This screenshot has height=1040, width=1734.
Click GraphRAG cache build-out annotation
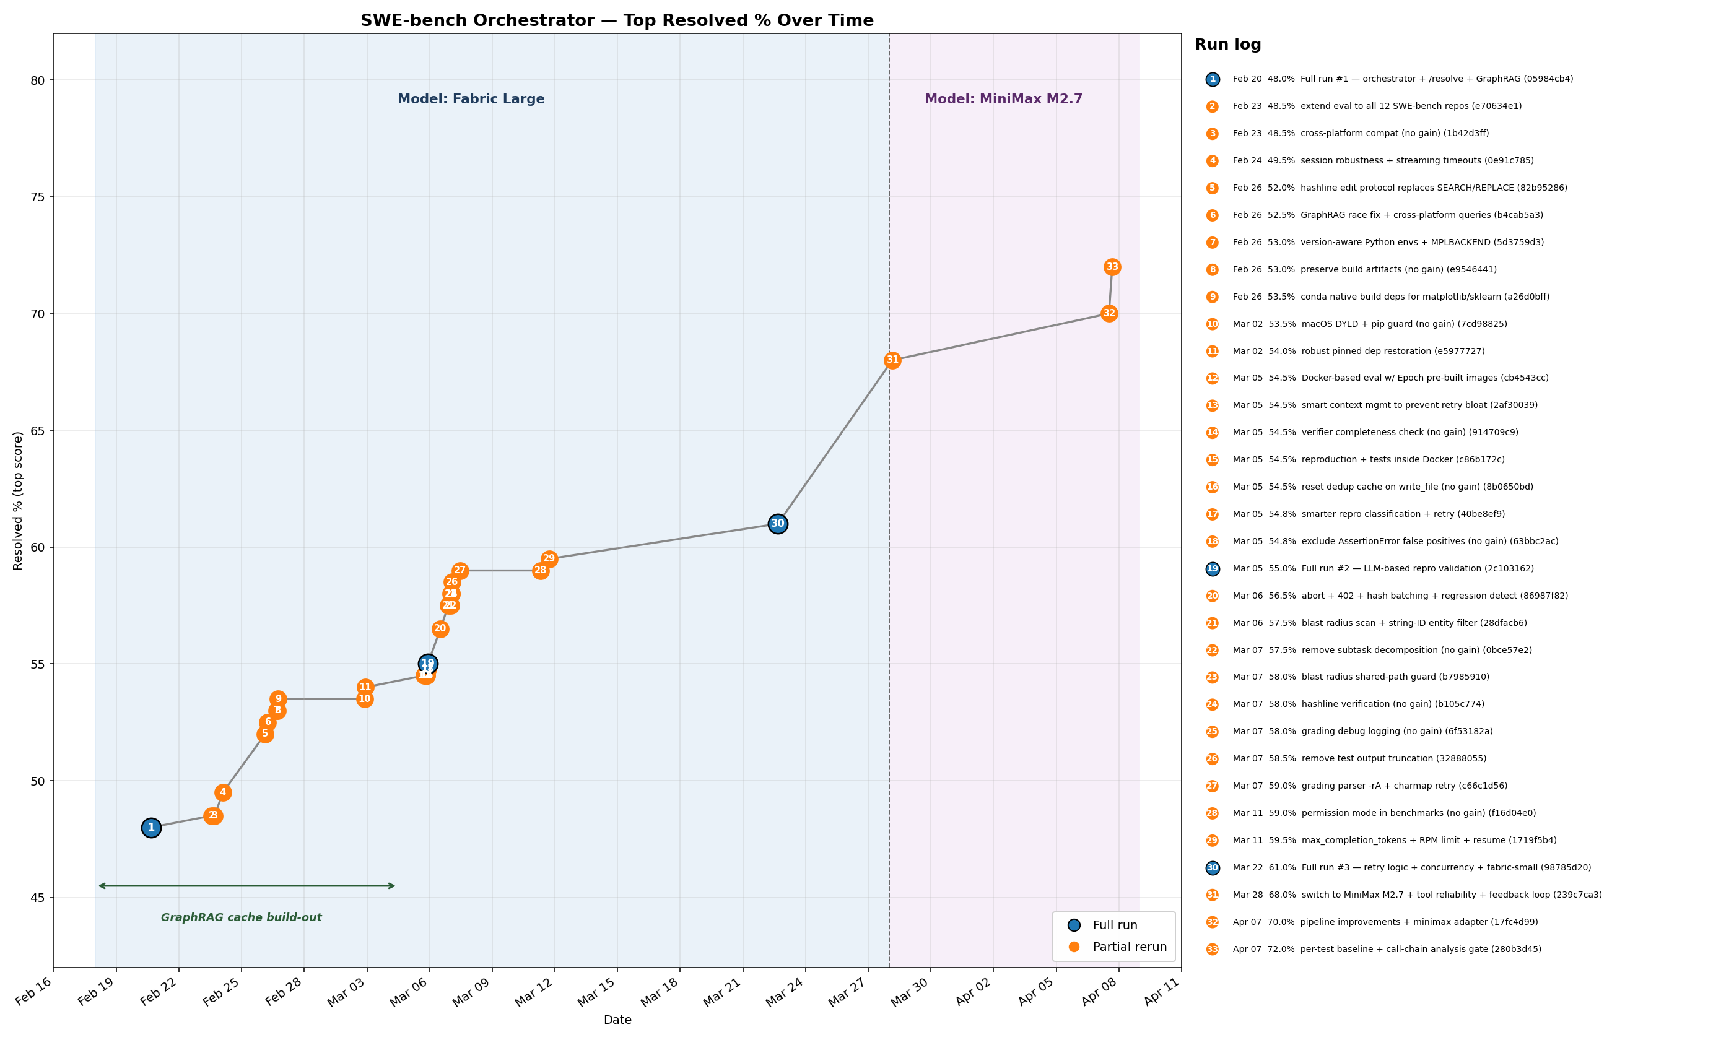(x=241, y=917)
